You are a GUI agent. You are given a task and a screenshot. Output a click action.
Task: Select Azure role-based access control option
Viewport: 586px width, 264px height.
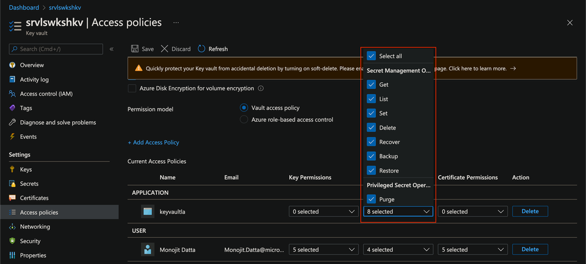(243, 120)
